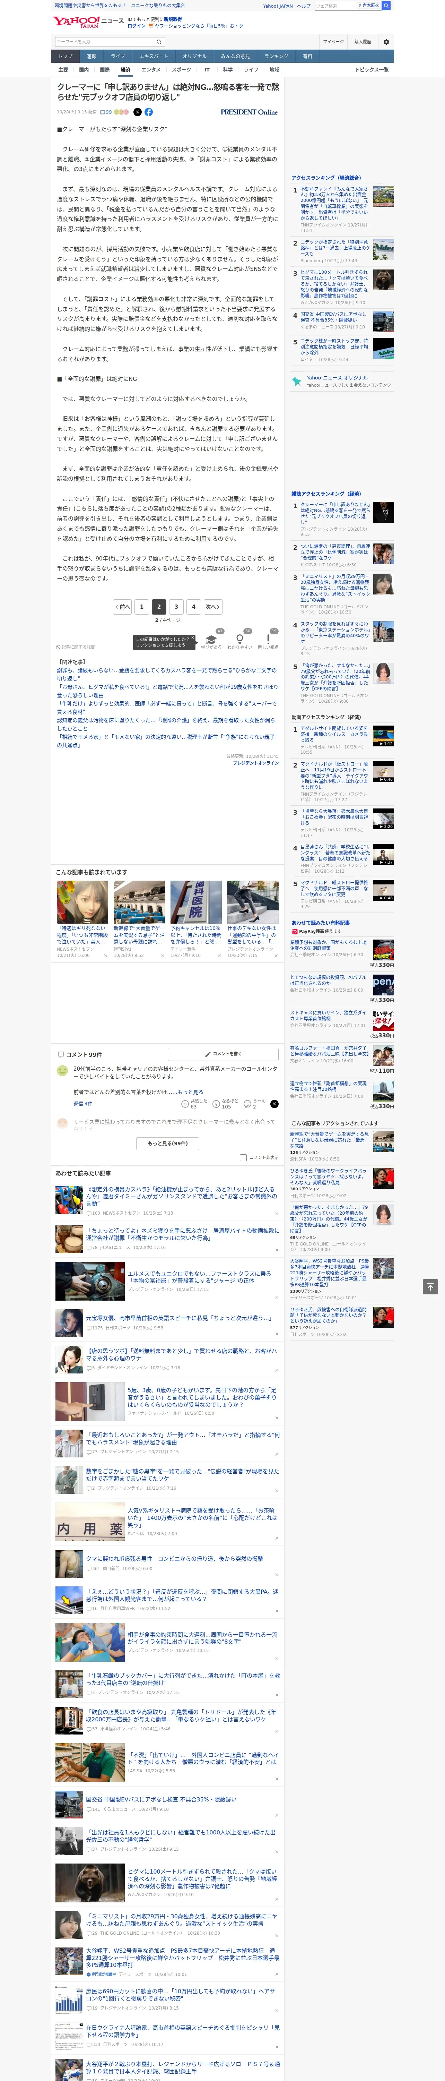445x2081 pixels.
Task: Open the settings gear icon
Action: point(386,42)
